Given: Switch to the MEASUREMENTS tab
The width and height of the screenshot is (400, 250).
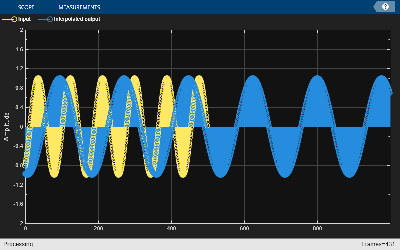Looking at the screenshot, I should click(x=79, y=7).
